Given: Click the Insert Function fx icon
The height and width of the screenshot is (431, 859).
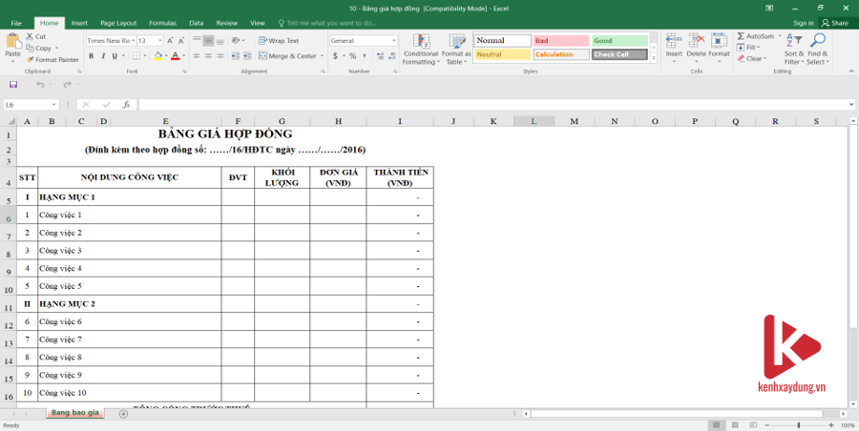Looking at the screenshot, I should click(126, 105).
